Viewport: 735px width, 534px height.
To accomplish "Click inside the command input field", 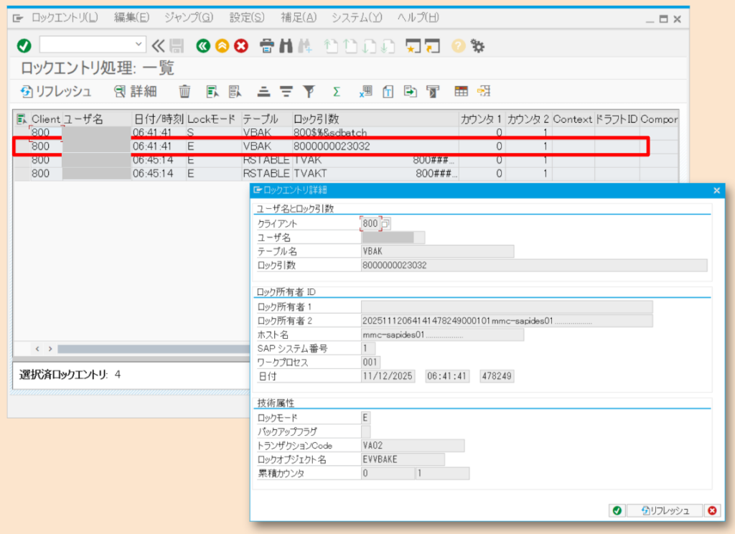I will click(x=87, y=44).
